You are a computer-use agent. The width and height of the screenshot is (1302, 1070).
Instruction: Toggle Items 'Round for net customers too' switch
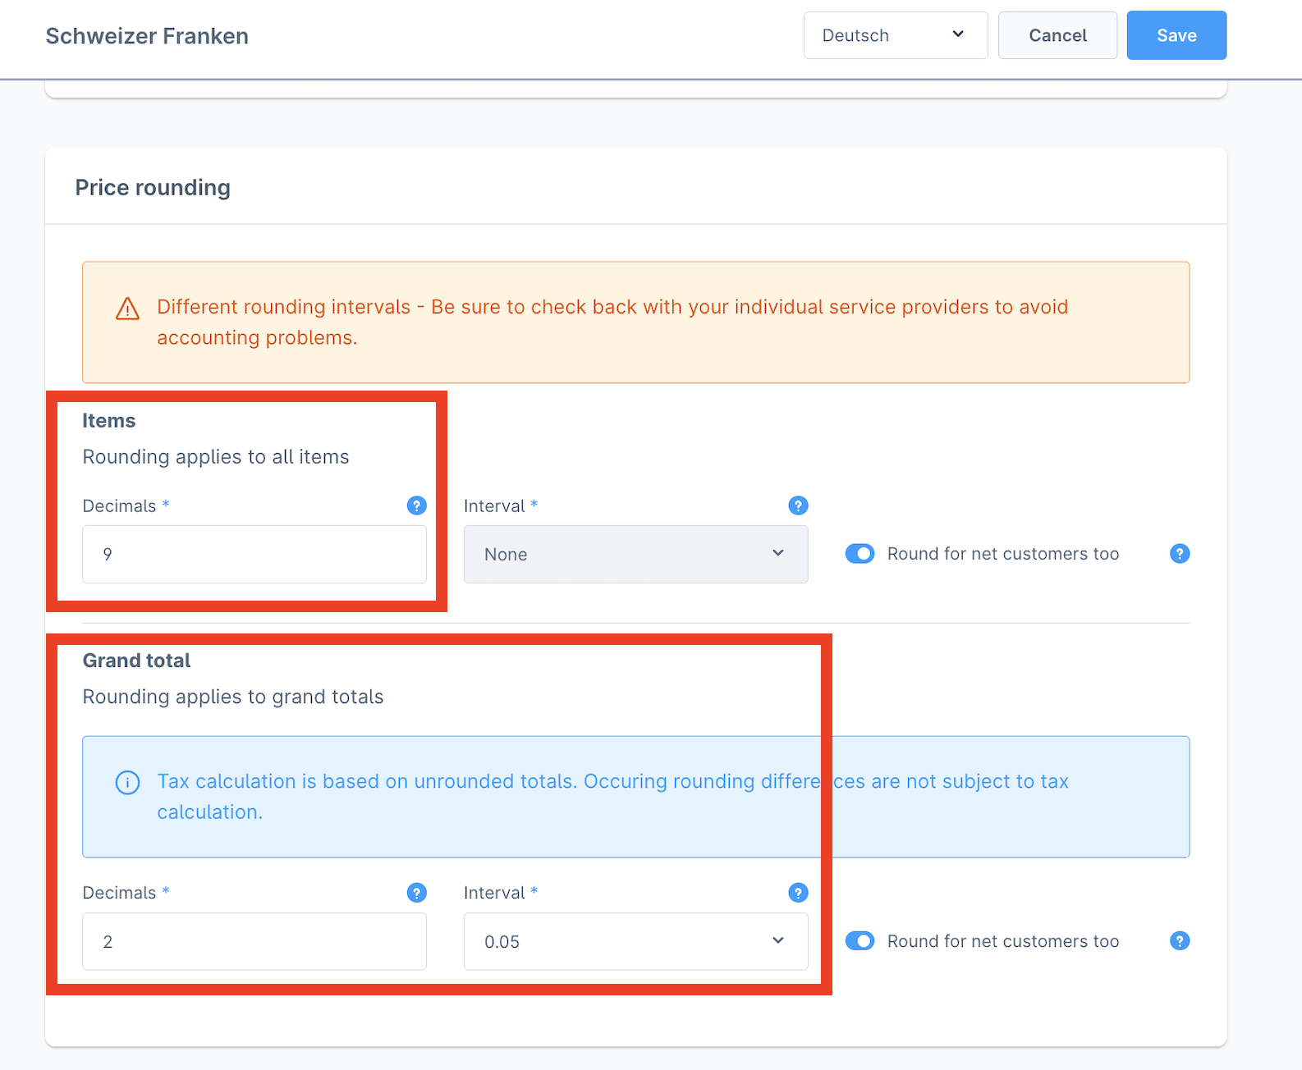click(x=860, y=554)
